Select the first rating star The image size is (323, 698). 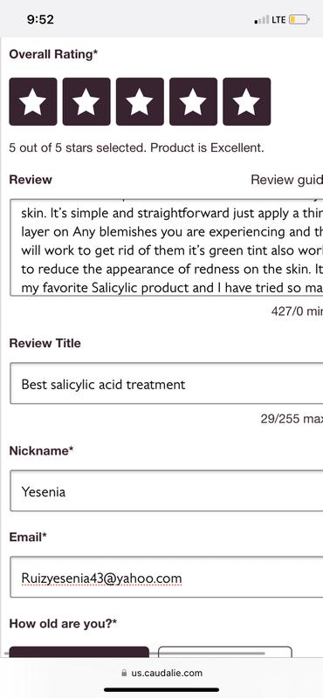click(33, 101)
